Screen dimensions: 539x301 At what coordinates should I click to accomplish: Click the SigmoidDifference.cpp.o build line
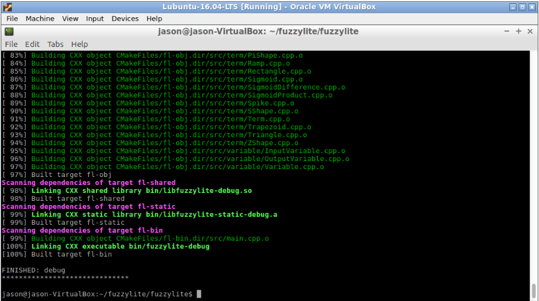coord(173,88)
